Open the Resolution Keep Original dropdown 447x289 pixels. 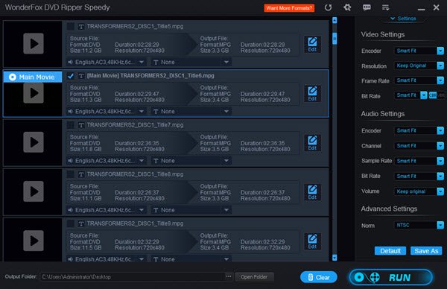(419, 66)
